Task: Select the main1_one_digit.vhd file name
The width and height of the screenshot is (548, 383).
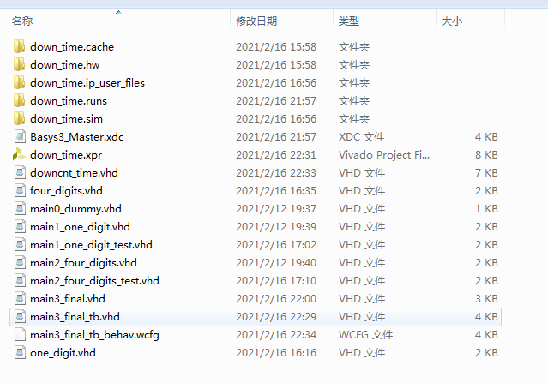Action: point(80,226)
